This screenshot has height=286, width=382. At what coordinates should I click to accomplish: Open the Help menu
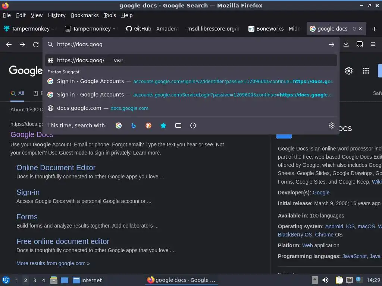[127, 15]
